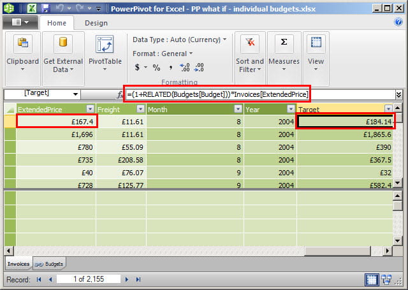Click the Redo arrow icon
The image size is (408, 290).
point(80,8)
